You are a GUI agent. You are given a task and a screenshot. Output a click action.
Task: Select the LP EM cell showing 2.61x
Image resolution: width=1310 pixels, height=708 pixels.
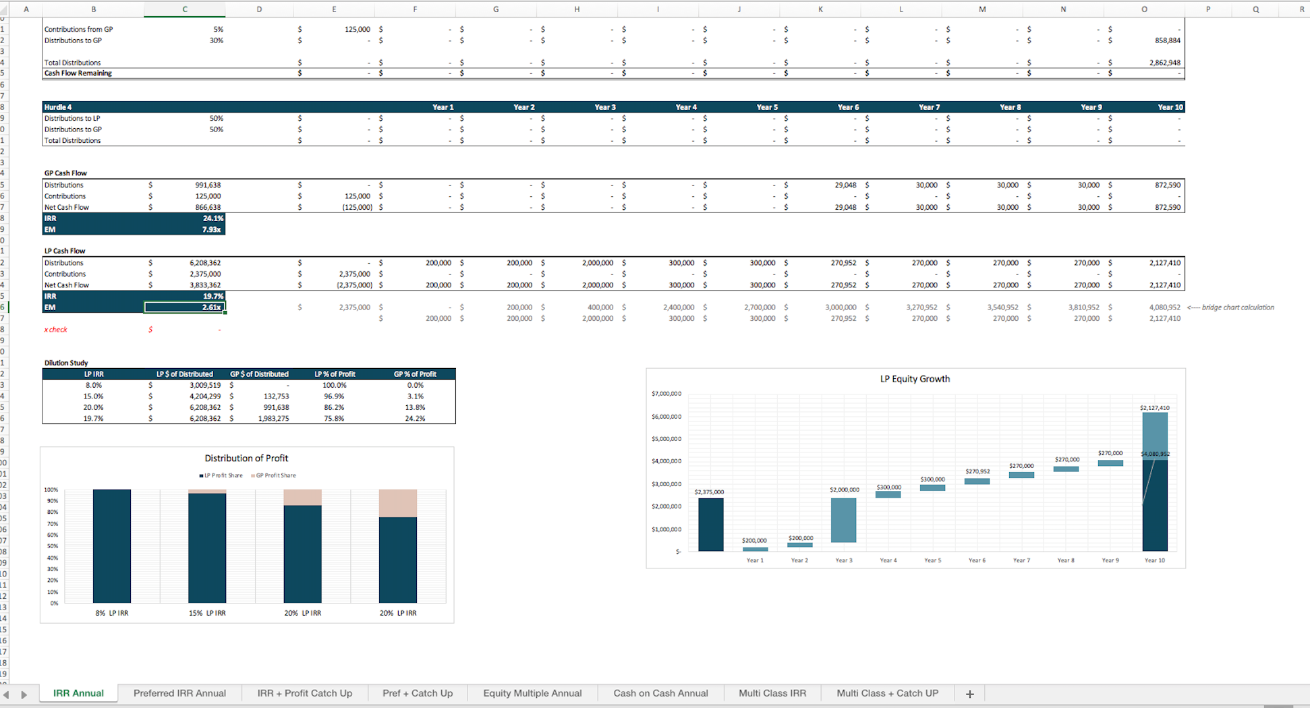(185, 307)
